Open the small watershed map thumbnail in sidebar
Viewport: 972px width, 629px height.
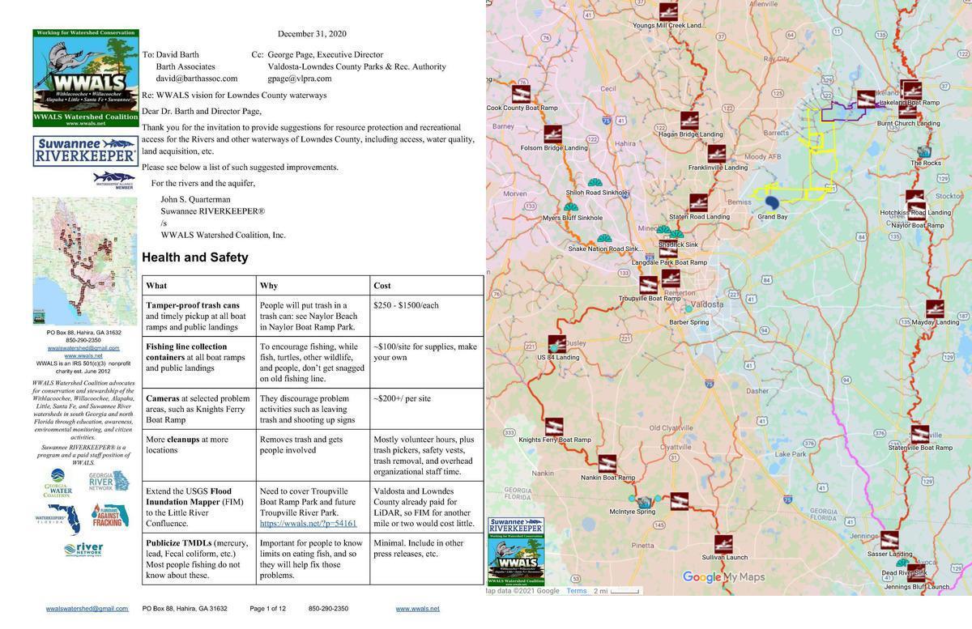(85, 261)
